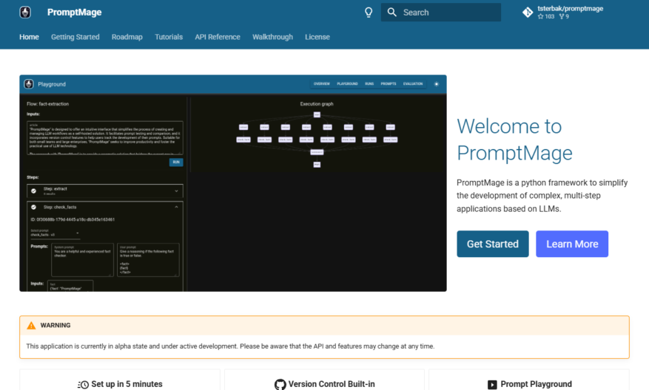Click the Playground screenshot image
Screen dimensions: 649x390
[x=233, y=183]
